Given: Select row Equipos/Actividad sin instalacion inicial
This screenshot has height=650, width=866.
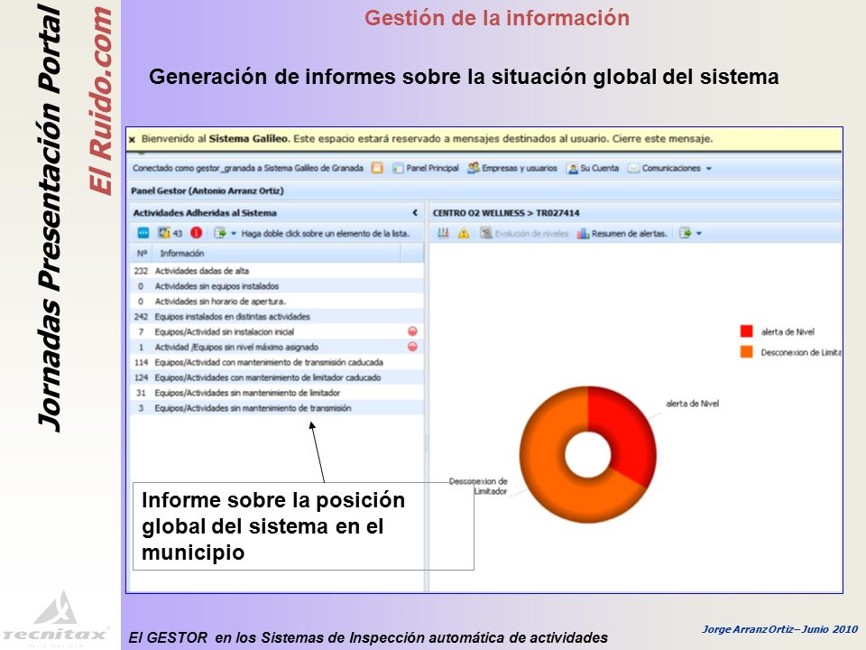Looking at the screenshot, I should coord(277,331).
